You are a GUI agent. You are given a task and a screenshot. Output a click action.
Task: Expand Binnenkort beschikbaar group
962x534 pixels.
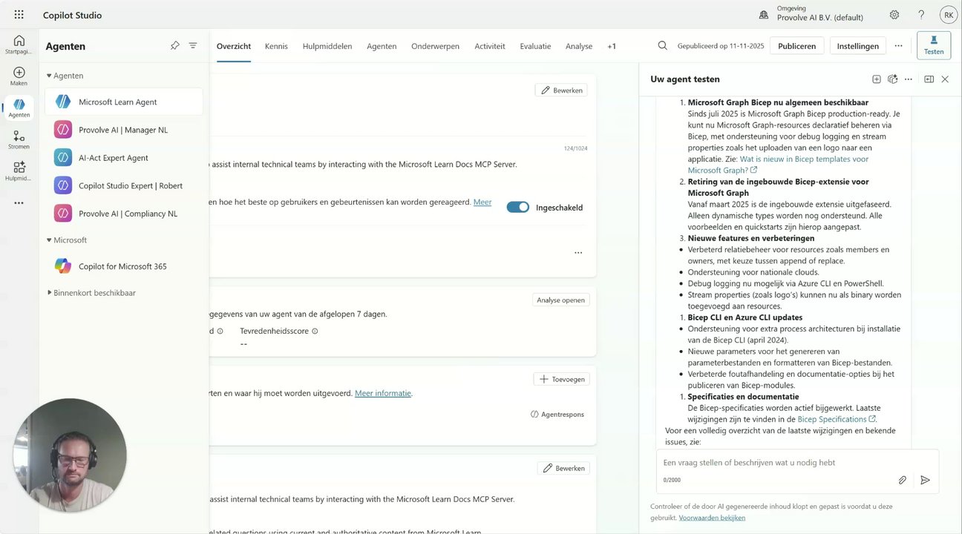click(91, 293)
